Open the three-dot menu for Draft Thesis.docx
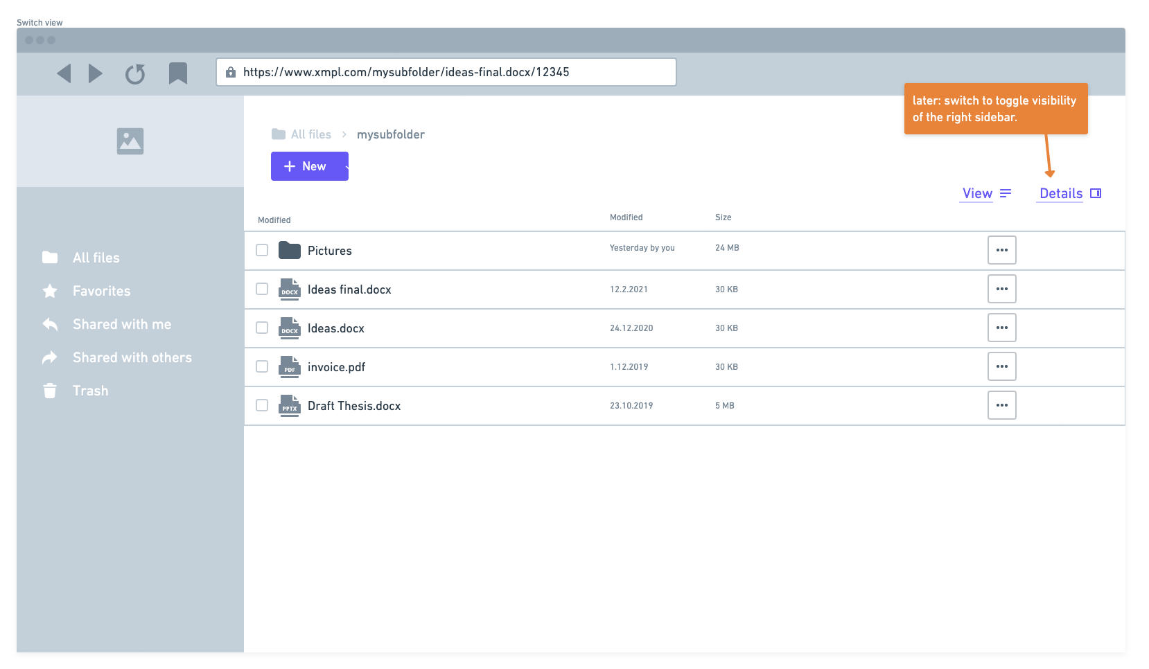Image resolution: width=1149 pixels, height=669 pixels. [x=1002, y=405]
